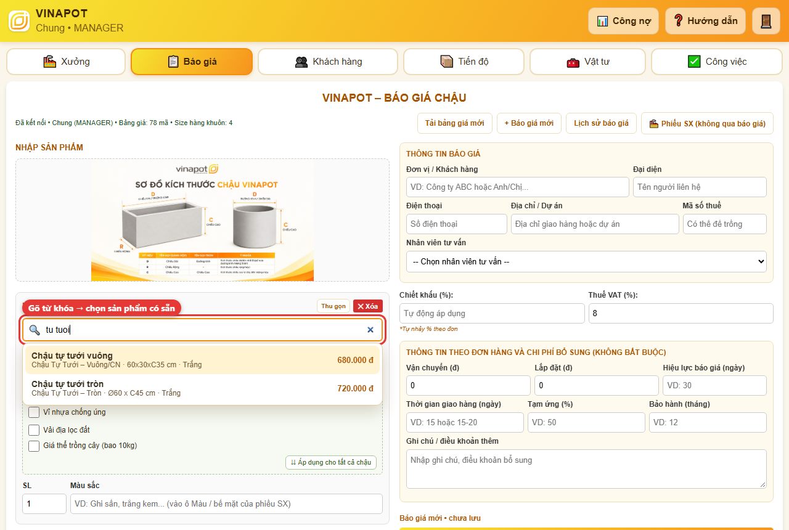Delete product row with Xóa button
Screen dimensions: 789x530
click(x=368, y=306)
